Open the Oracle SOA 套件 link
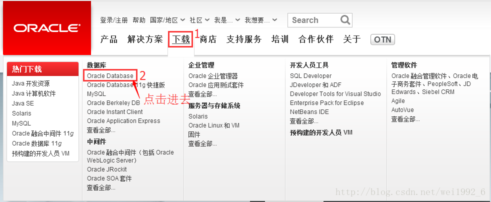491x202 pixels. pyautogui.click(x=109, y=178)
